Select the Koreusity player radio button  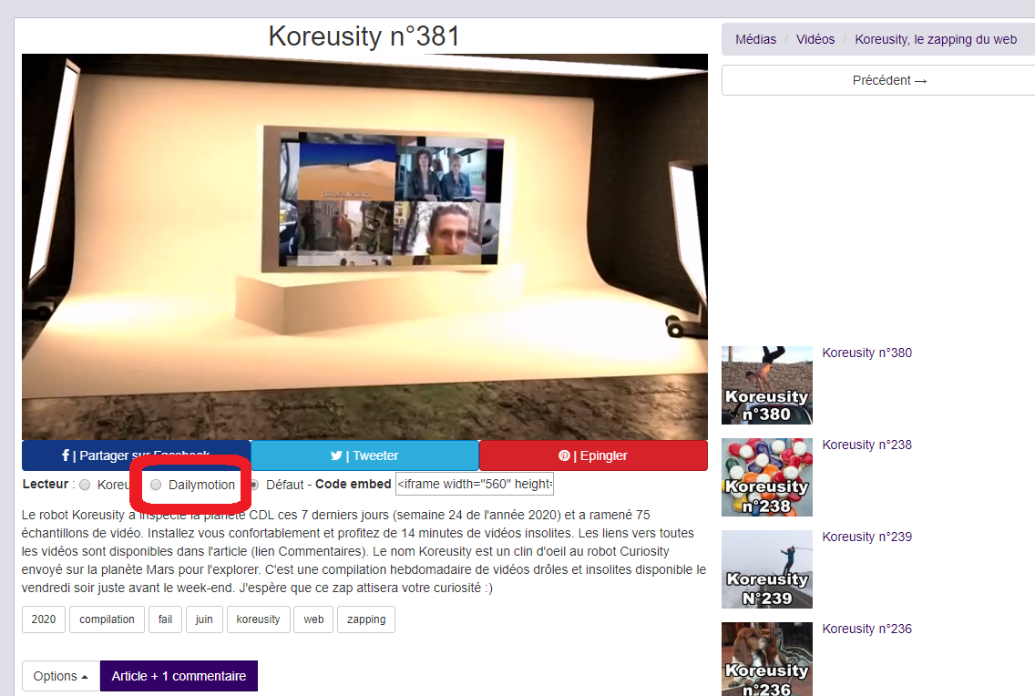[85, 485]
